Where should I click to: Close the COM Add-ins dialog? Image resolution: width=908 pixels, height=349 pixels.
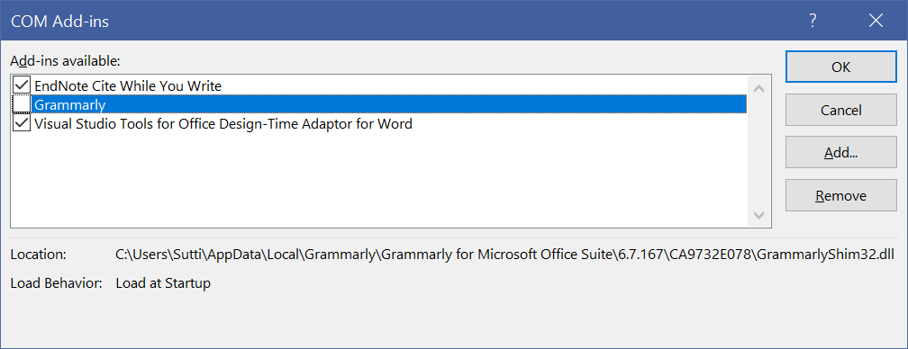tap(876, 22)
